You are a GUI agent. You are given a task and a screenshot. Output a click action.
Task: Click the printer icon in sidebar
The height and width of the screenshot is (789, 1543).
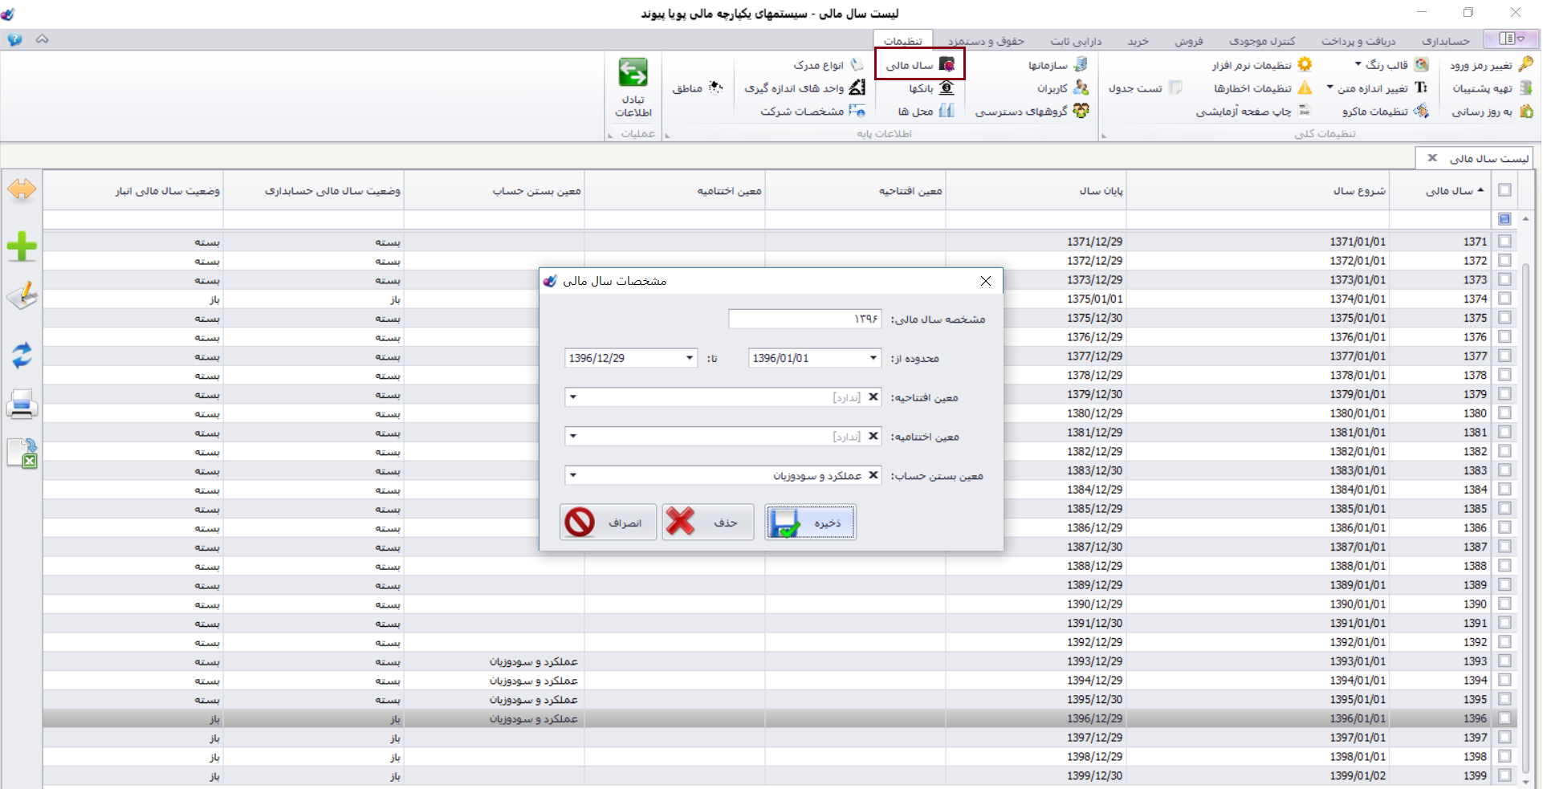[x=22, y=405]
